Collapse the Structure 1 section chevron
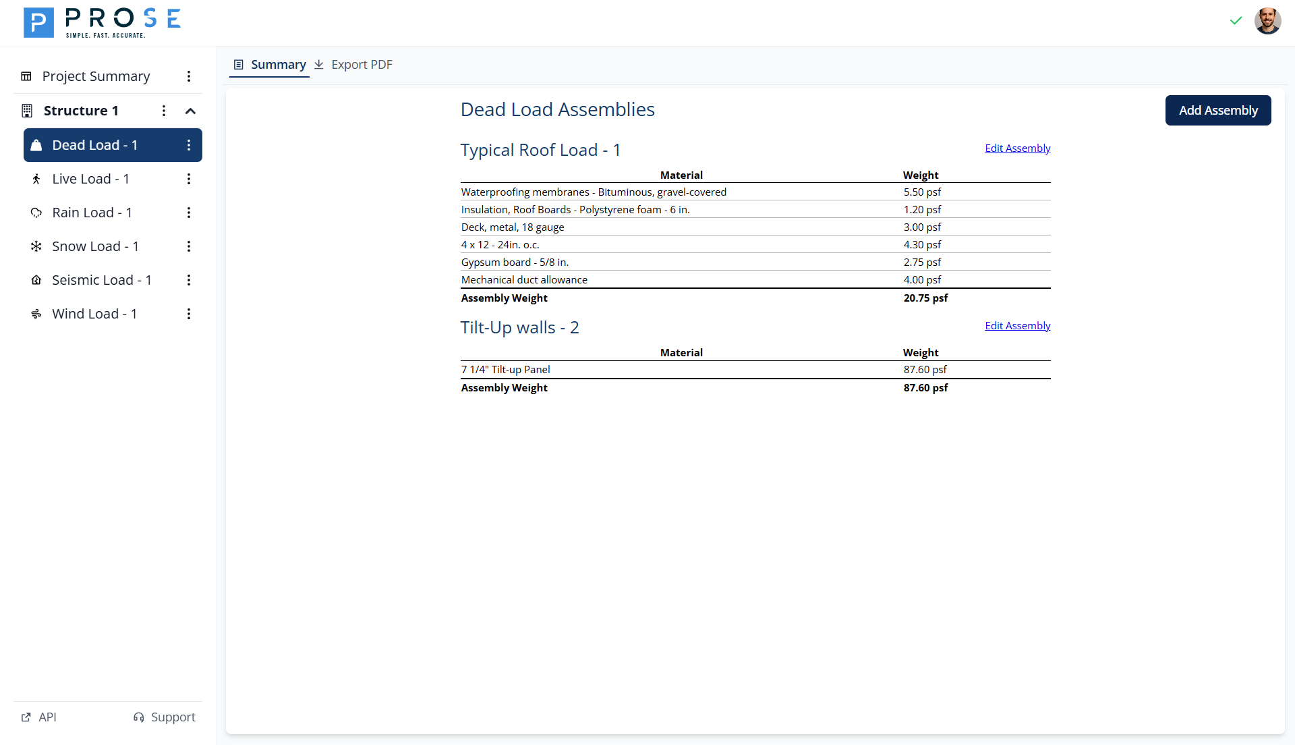Image resolution: width=1295 pixels, height=745 pixels. [190, 111]
